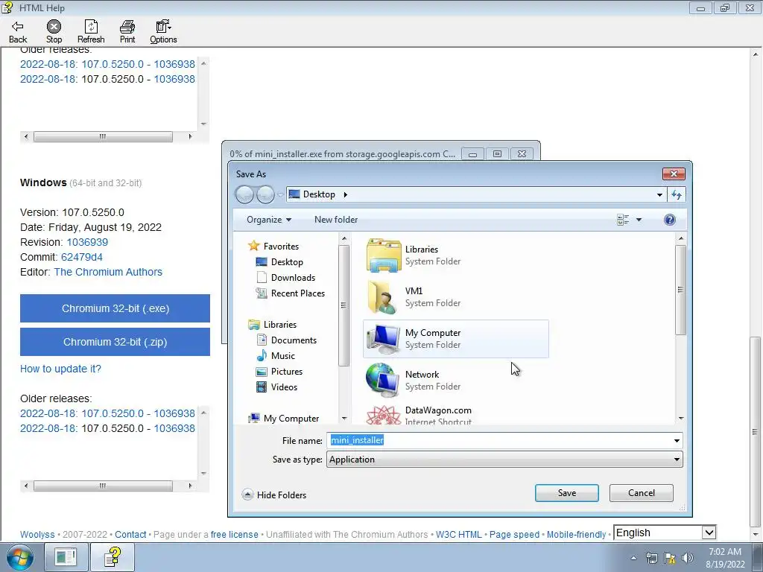Open Desktop under Favorites

coord(287,262)
